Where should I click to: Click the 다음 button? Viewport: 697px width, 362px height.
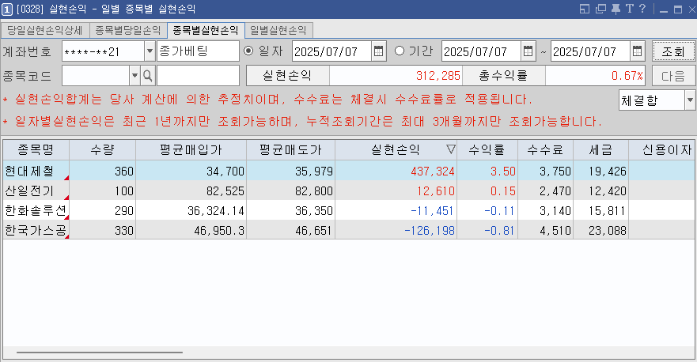coord(673,76)
